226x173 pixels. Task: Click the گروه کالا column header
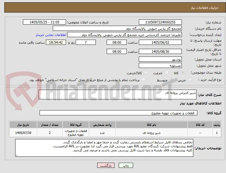[76, 125]
